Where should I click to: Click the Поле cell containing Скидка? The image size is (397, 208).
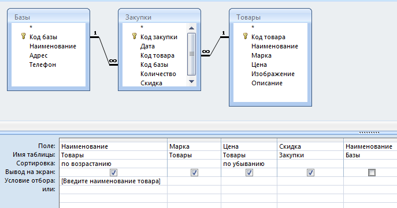(310, 146)
